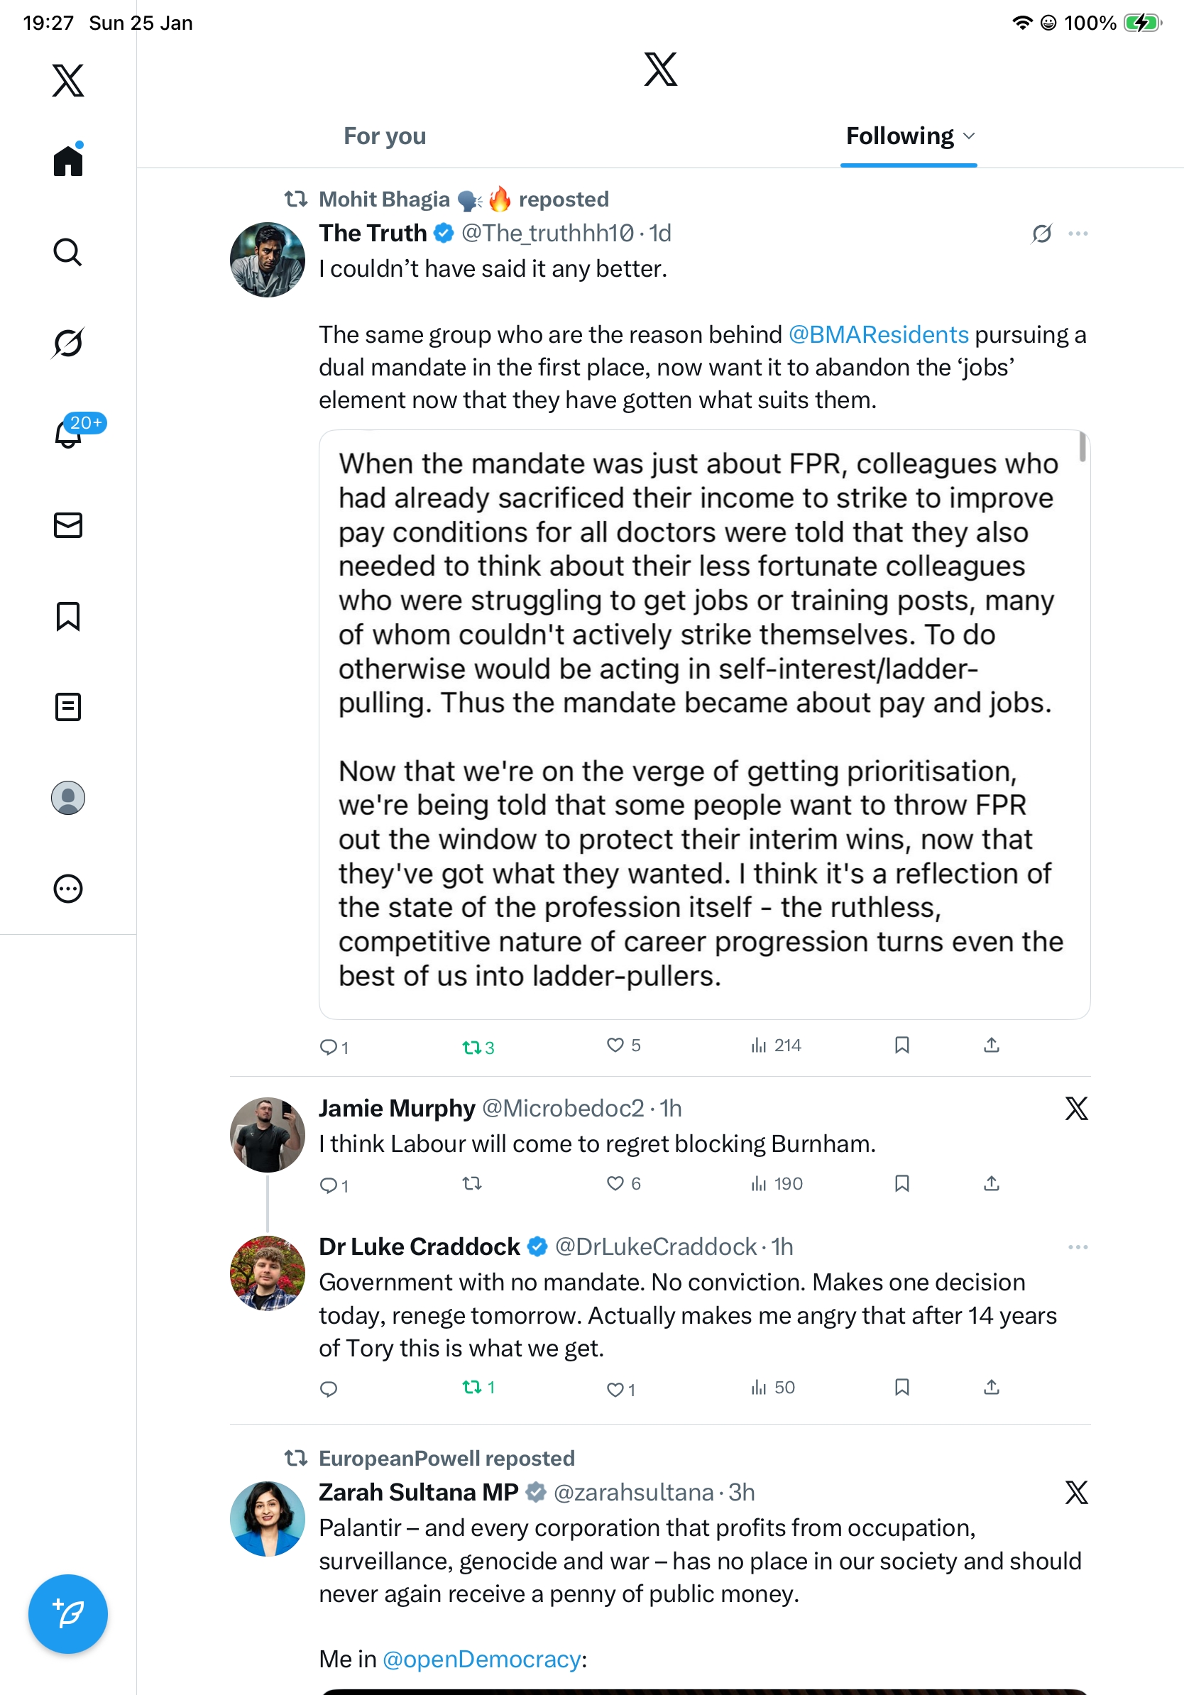Bookmark The Truth's post
Screen dimensions: 1184x1695
pos(901,1045)
